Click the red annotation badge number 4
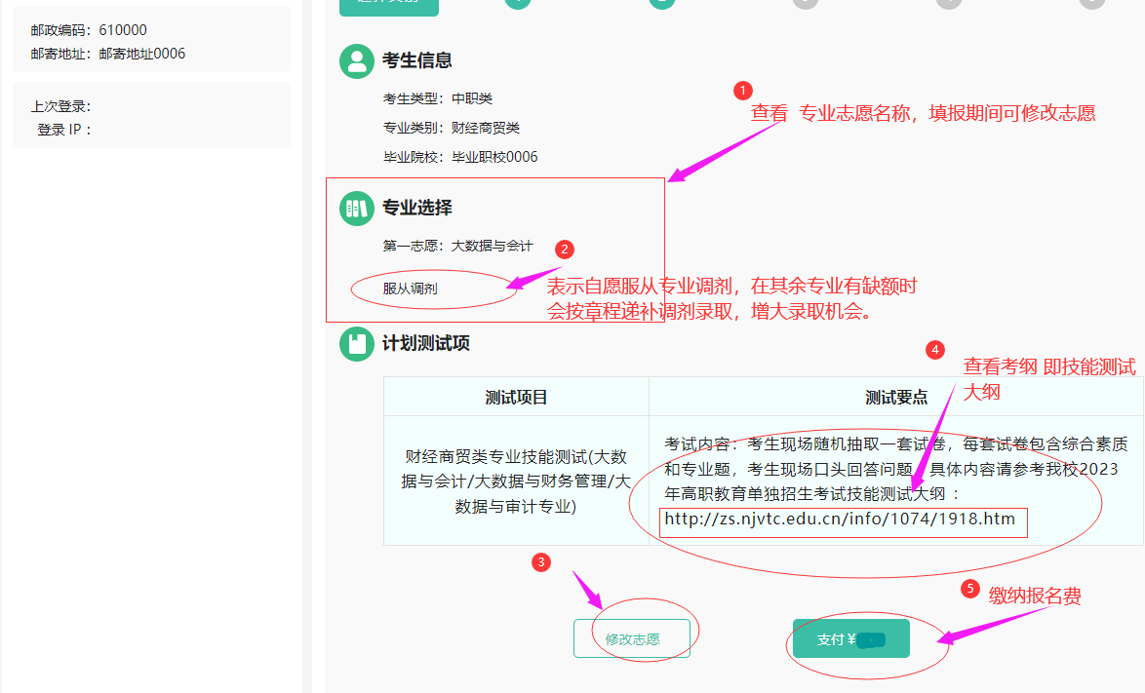Viewport: 1145px width, 693px height. click(x=934, y=349)
